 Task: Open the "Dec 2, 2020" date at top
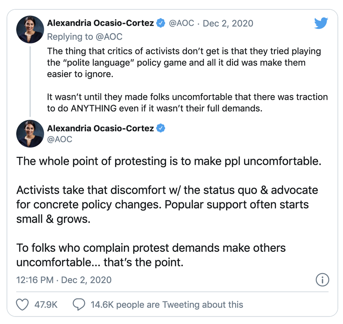click(228, 23)
